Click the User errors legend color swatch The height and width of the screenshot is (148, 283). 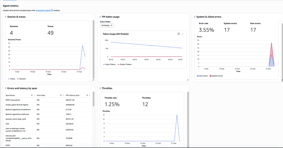[198, 76]
